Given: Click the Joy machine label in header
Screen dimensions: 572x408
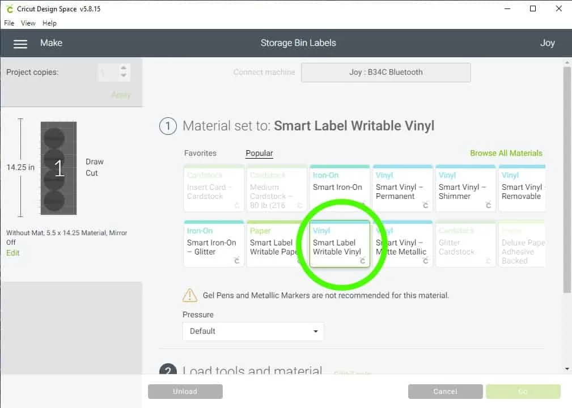Looking at the screenshot, I should tap(547, 43).
